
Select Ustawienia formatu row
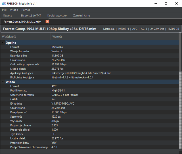point(90,95)
